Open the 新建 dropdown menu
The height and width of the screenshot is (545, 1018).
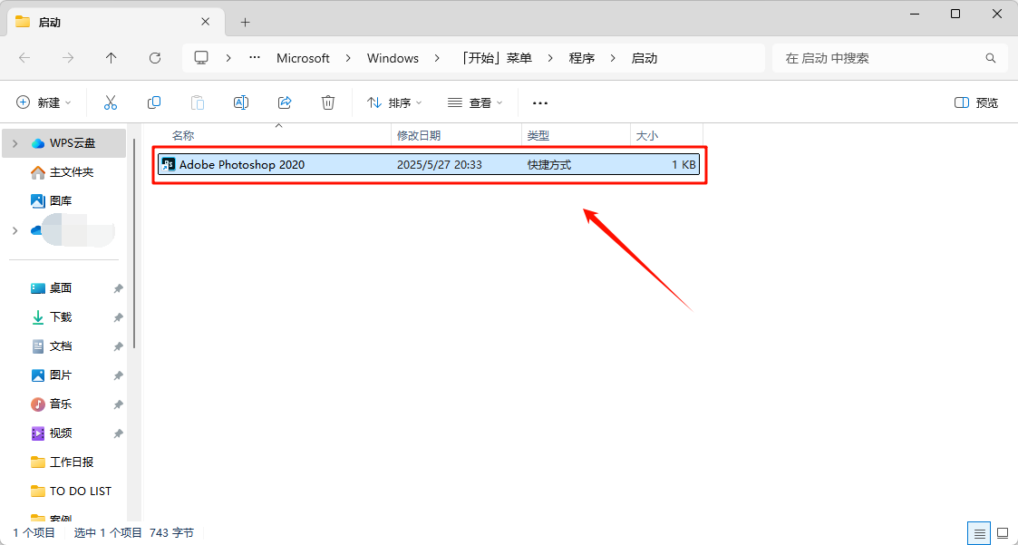click(44, 102)
